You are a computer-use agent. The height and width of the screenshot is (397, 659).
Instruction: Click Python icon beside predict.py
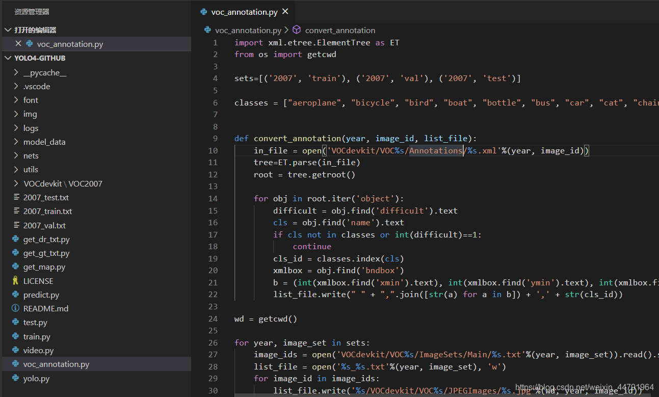[x=15, y=295]
